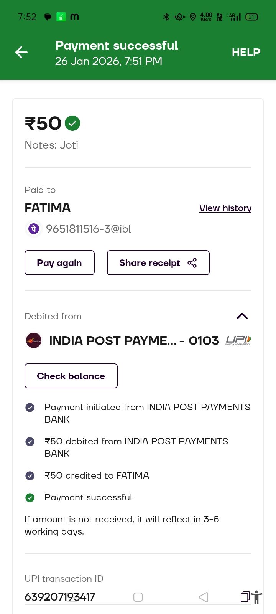Viewport: 276px width, 614px height.
Task: Collapse the Debited from section chevron
Action: (x=242, y=316)
